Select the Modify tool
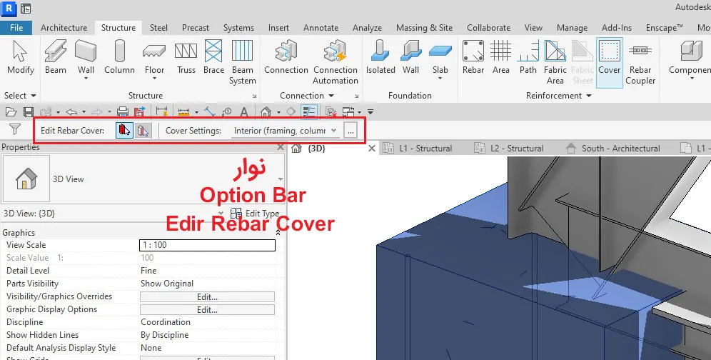This screenshot has width=711, height=360. click(x=21, y=57)
